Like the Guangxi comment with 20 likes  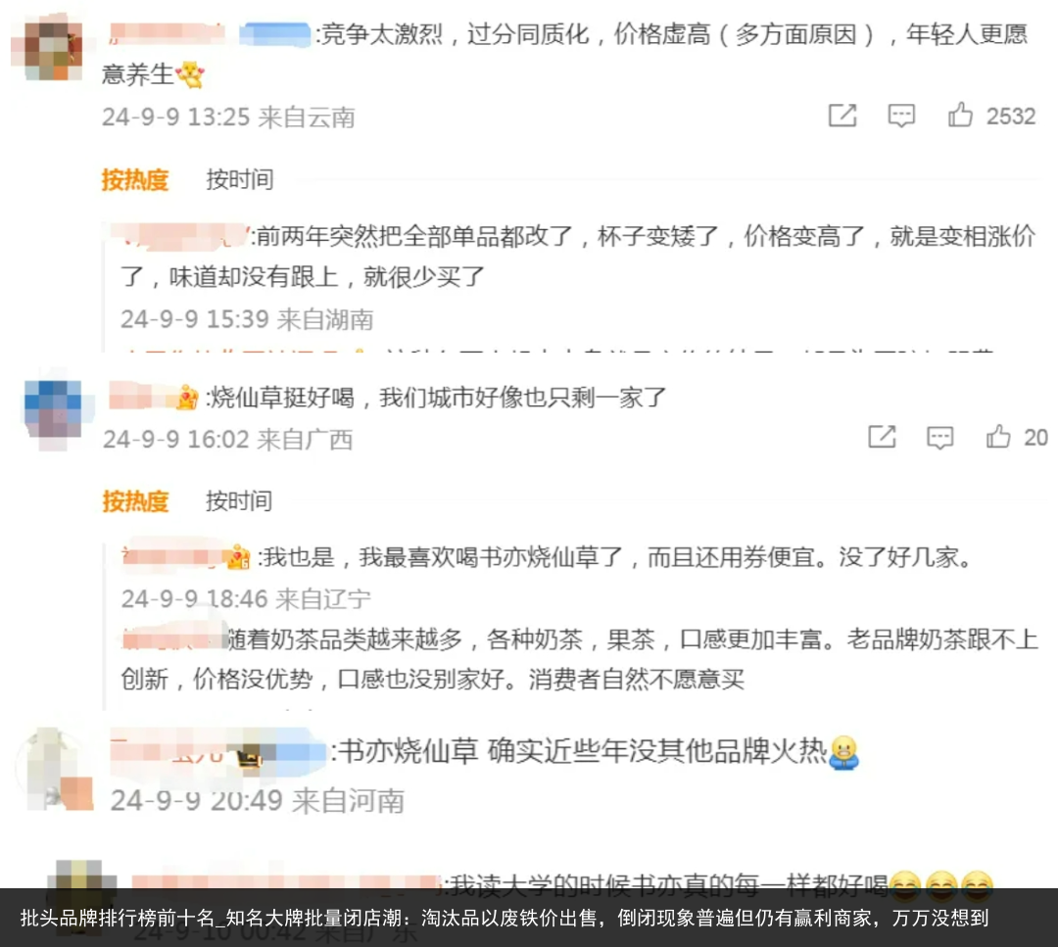point(998,437)
